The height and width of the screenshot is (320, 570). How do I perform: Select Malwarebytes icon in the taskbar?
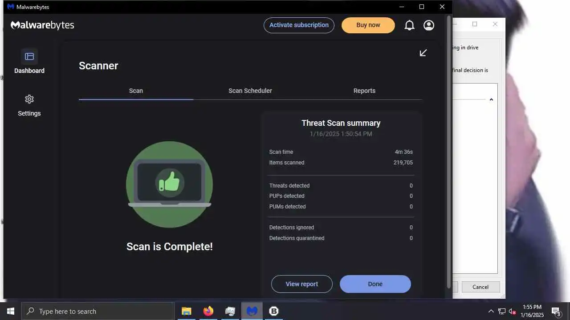pos(252,311)
